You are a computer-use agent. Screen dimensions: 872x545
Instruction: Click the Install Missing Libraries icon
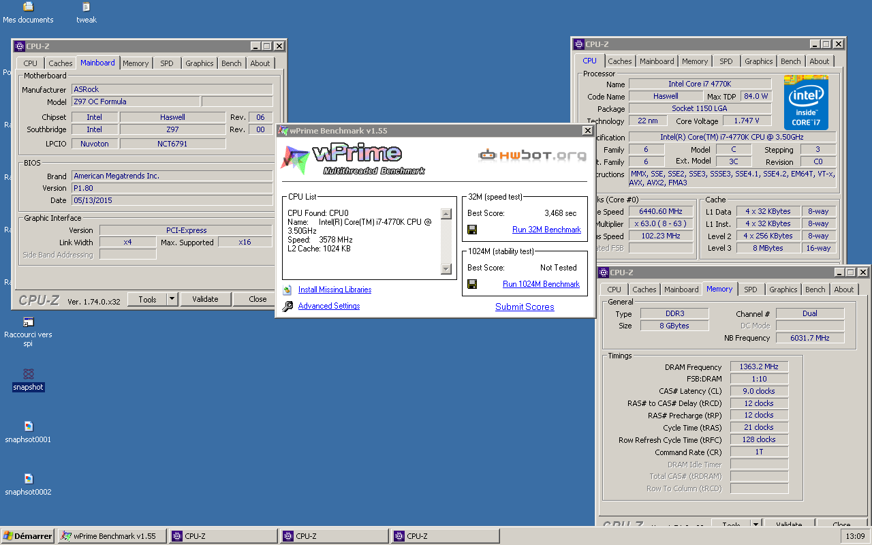(287, 290)
